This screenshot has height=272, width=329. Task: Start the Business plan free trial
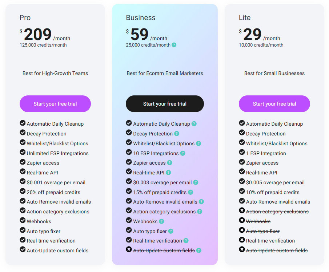tap(165, 104)
